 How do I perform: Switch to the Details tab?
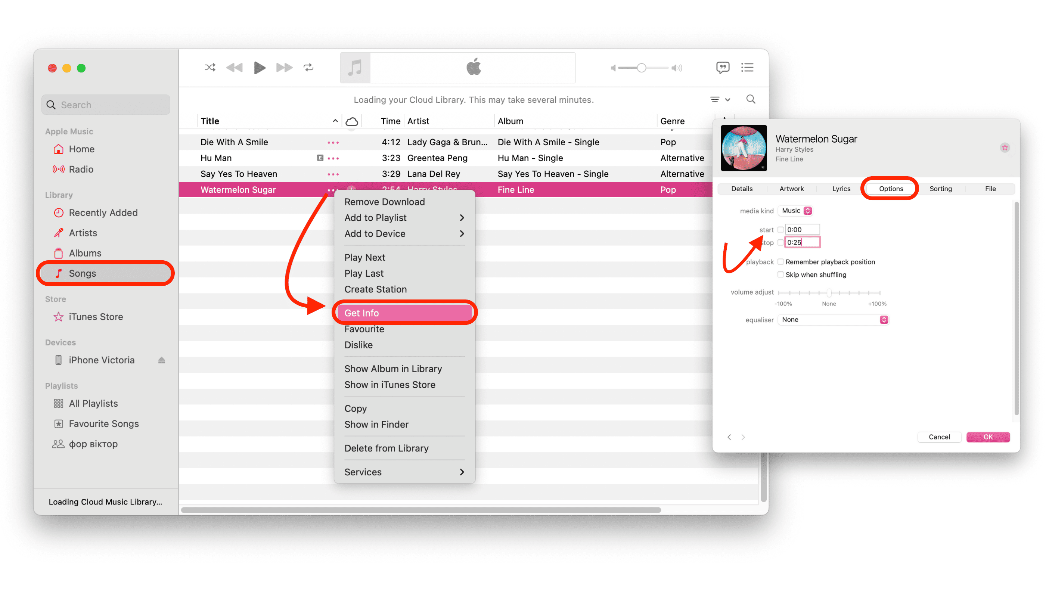(x=742, y=189)
